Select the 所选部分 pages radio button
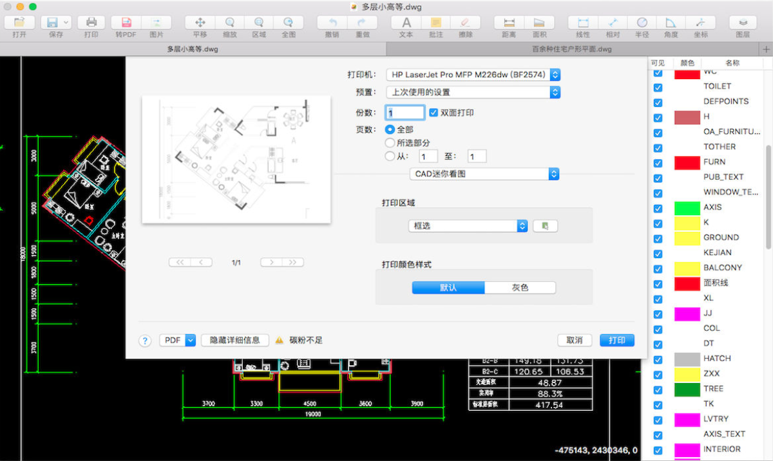The image size is (773, 461). pos(389,143)
